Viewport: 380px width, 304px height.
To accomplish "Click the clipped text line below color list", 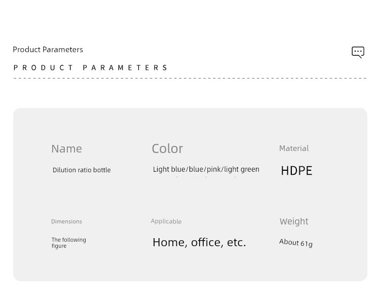I will pos(206,177).
